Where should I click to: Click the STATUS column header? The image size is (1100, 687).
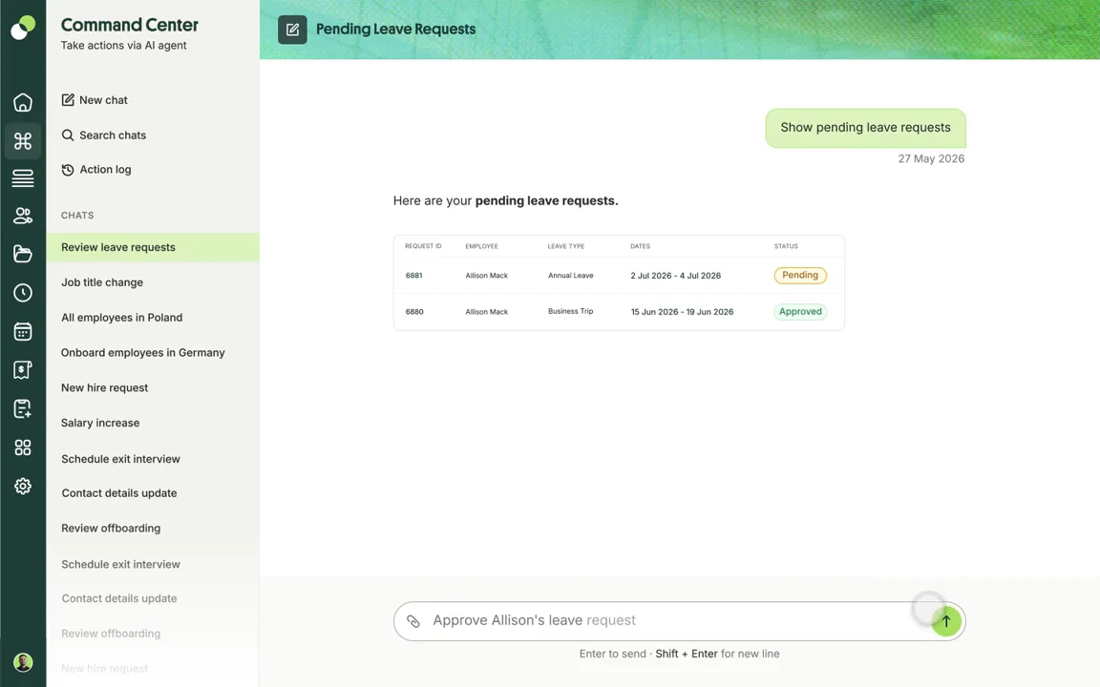[x=786, y=246]
